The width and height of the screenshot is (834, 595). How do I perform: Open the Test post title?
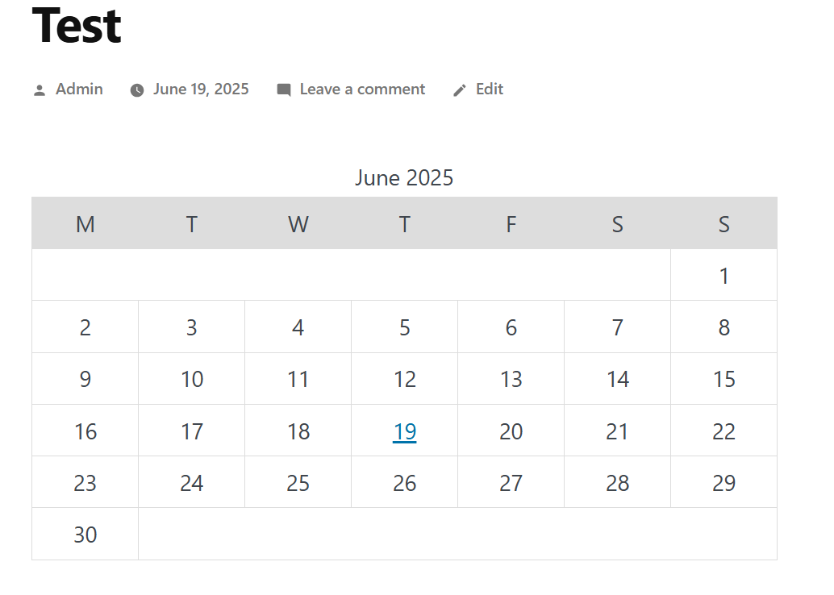click(x=77, y=26)
